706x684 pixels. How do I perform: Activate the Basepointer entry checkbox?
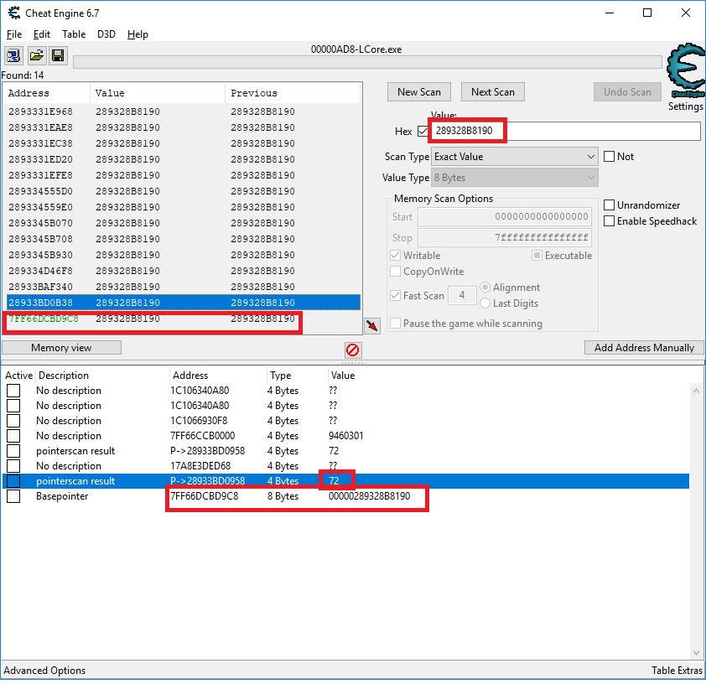coord(13,496)
